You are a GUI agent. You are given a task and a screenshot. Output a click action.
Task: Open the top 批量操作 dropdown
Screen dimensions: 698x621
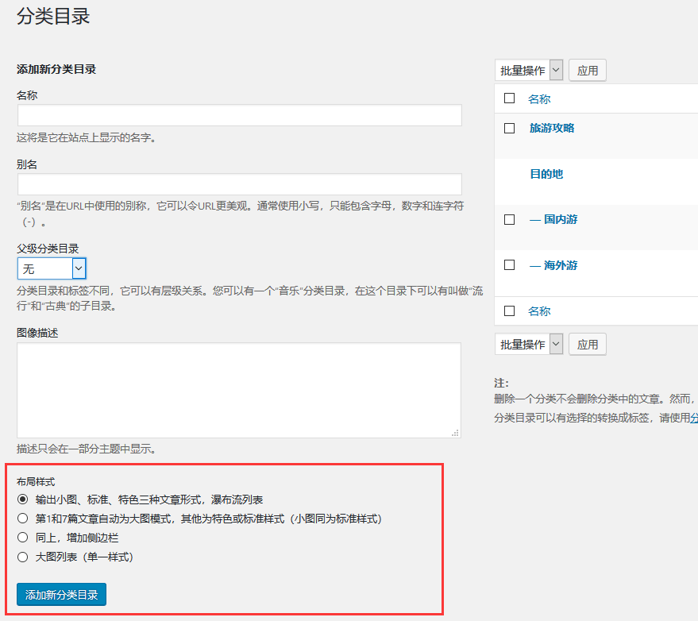(x=529, y=70)
